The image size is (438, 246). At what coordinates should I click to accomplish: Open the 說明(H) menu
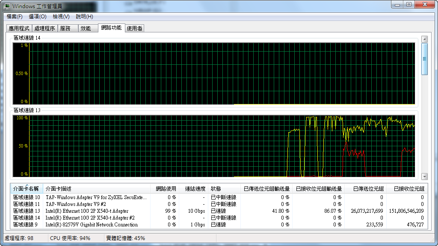[84, 17]
